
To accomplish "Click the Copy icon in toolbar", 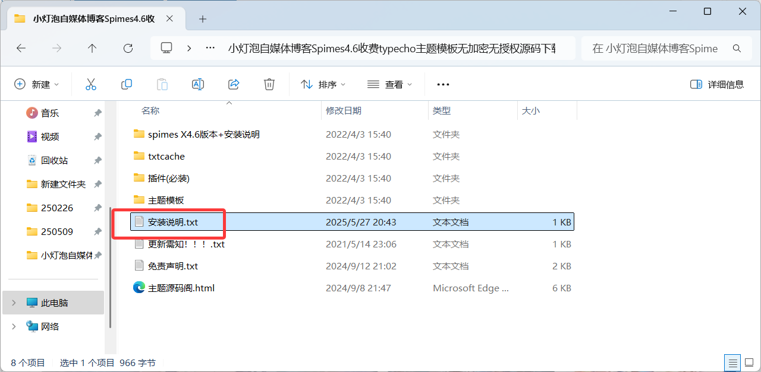I will [x=127, y=84].
